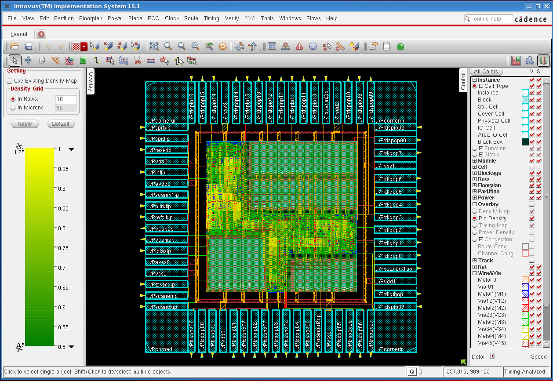553x381 pixels.
Task: Toggle visibility checkbox for Black Box
Action: click(x=532, y=142)
